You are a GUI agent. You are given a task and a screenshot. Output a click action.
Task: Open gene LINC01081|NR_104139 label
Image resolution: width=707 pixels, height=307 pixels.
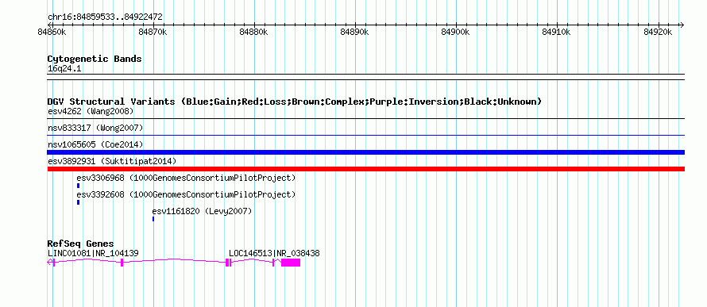93,253
